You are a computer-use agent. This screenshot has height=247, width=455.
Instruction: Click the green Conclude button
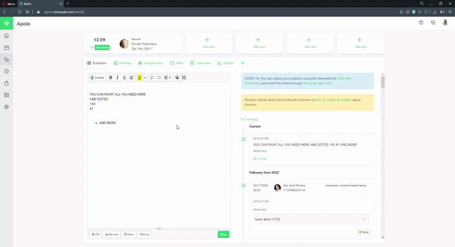(x=102, y=47)
